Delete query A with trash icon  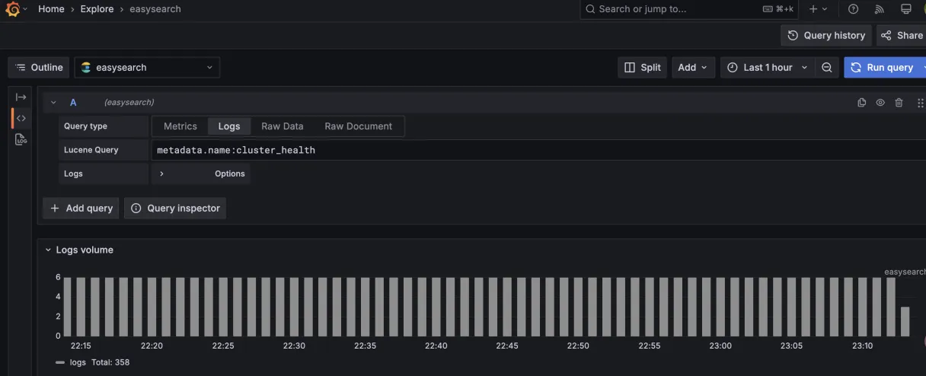(899, 103)
